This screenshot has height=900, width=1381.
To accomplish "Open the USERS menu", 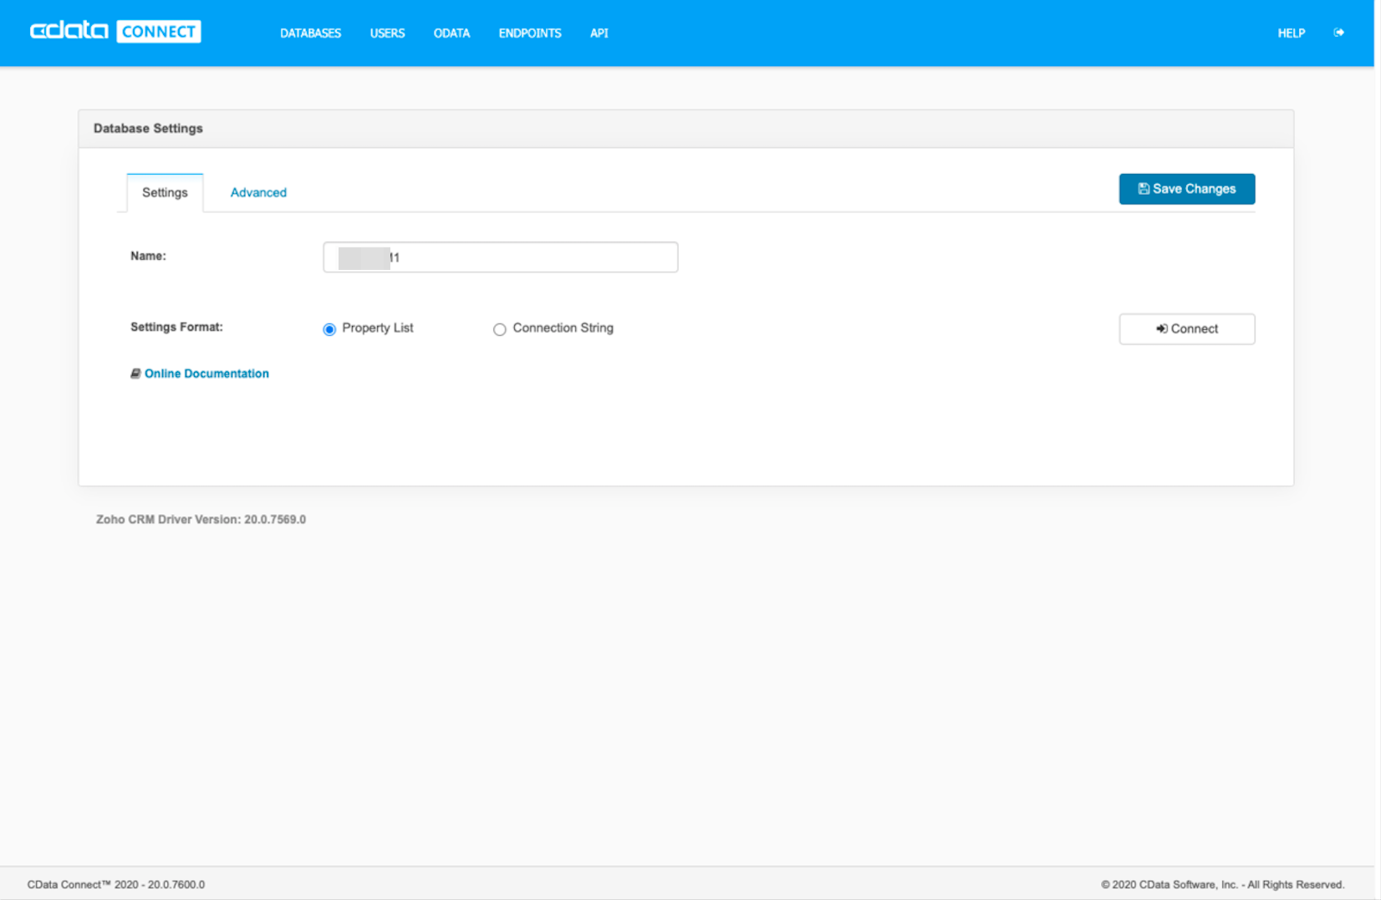I will click(387, 33).
